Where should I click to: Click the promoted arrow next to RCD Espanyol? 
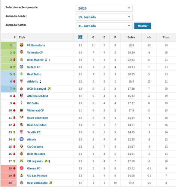(x=49, y=89)
